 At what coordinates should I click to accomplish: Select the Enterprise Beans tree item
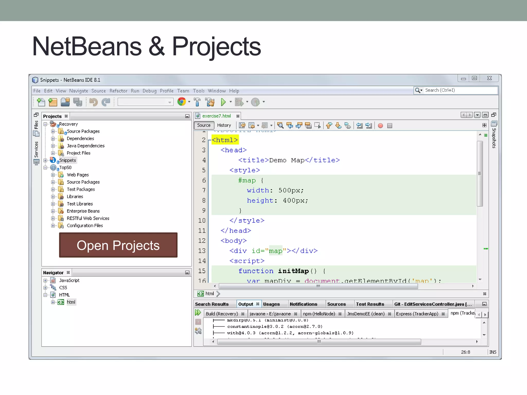[x=83, y=211]
